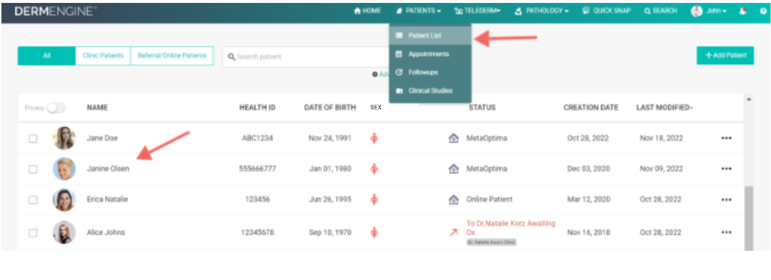Open the Pathology dropdown
The height and width of the screenshot is (280, 771).
click(x=542, y=10)
